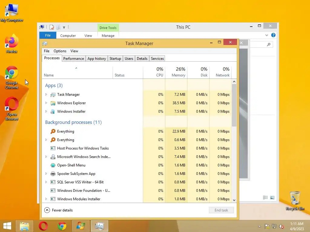Open the Manage tab in This PC
This screenshot has height=232, width=310.
(108, 36)
